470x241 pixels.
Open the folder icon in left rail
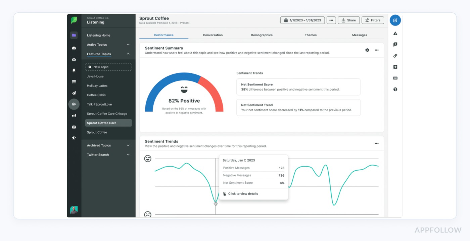(74, 35)
